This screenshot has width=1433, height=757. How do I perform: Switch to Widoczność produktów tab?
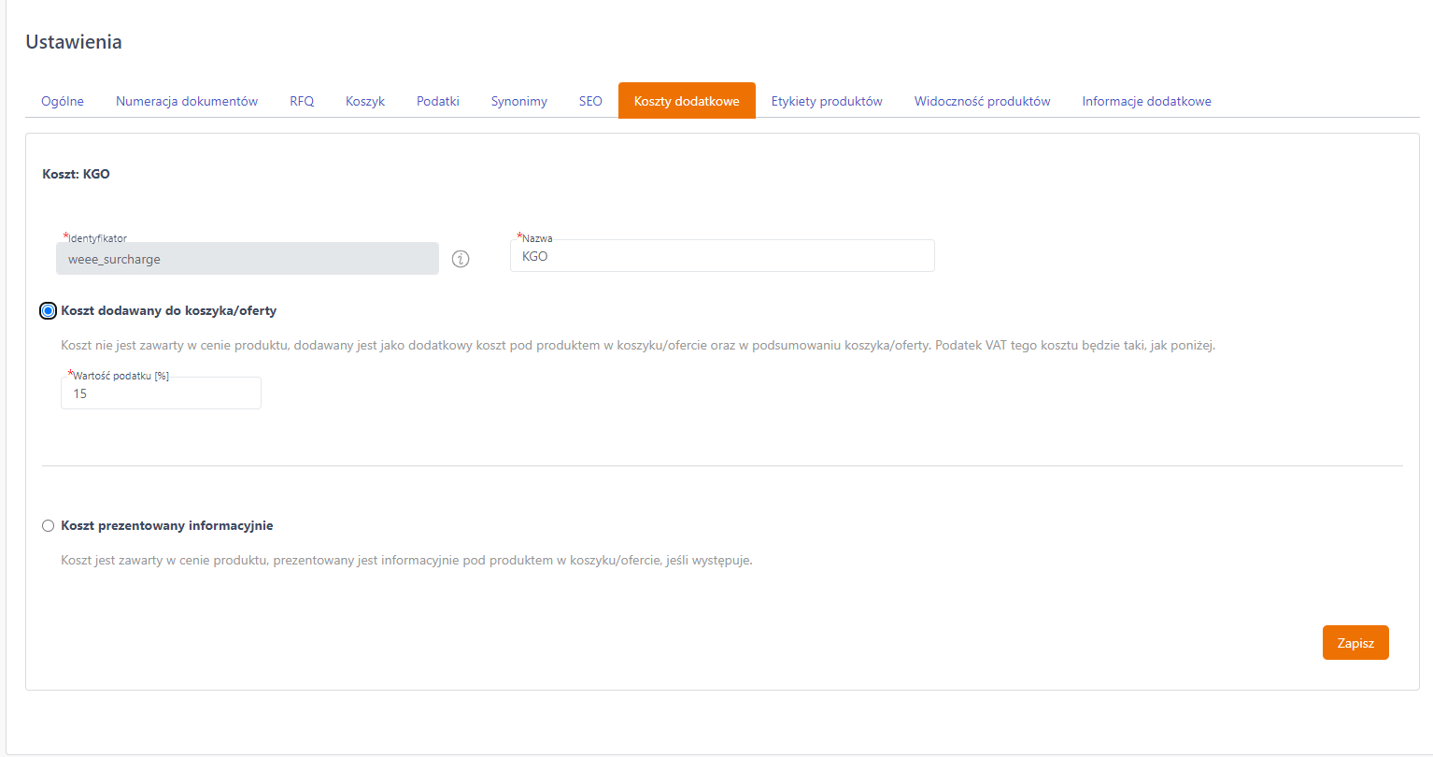pyautogui.click(x=983, y=101)
